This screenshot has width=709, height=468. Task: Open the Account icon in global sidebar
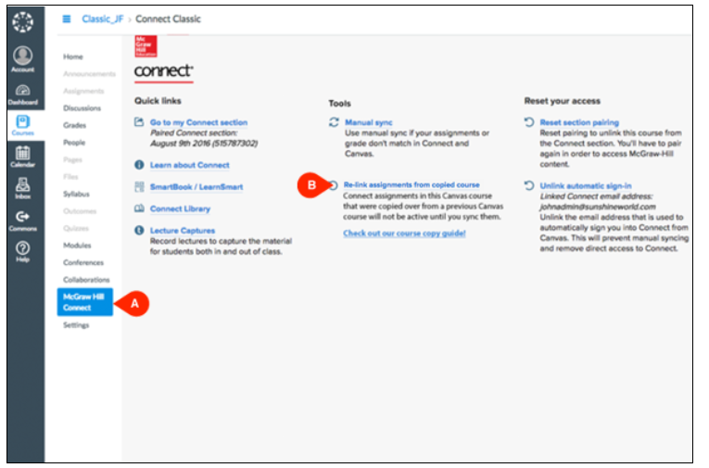click(24, 60)
